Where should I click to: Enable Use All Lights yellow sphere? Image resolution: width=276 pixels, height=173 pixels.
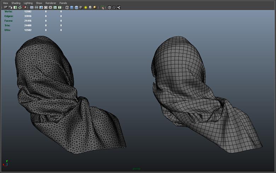(x=86, y=7)
